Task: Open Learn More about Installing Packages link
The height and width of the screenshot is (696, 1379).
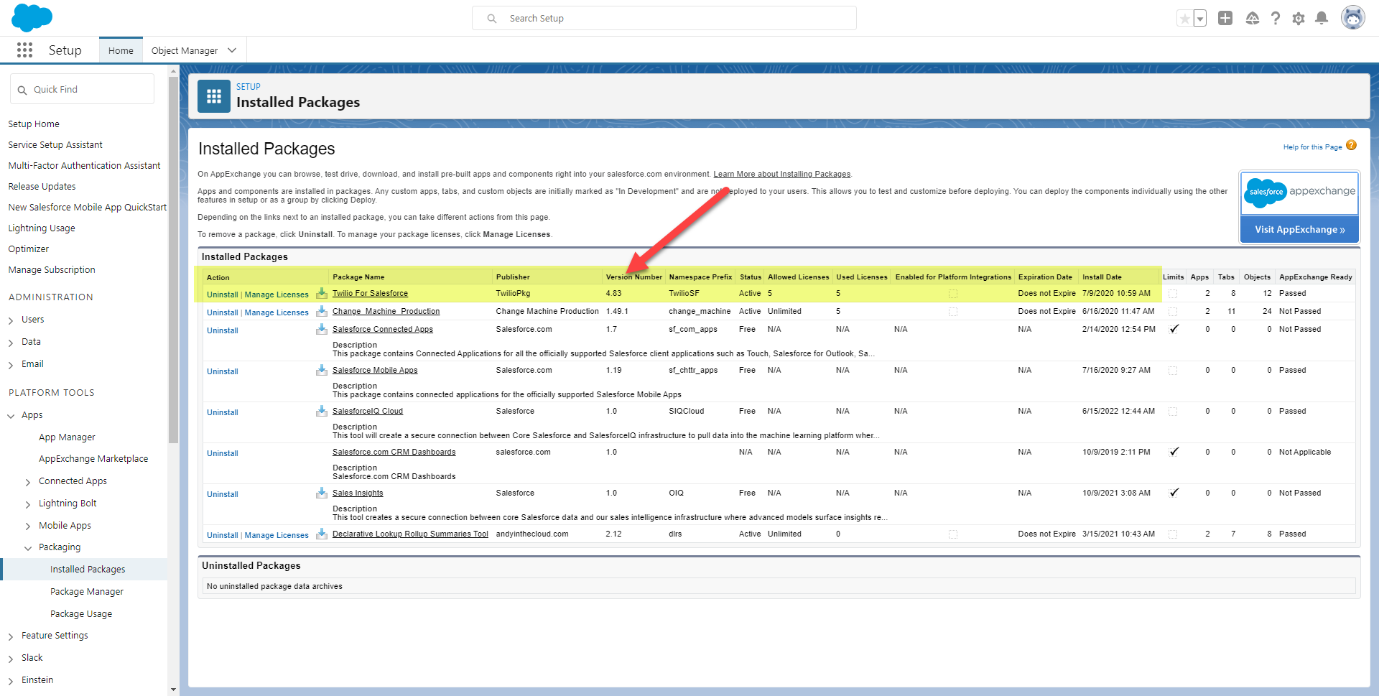Action: pyautogui.click(x=781, y=174)
